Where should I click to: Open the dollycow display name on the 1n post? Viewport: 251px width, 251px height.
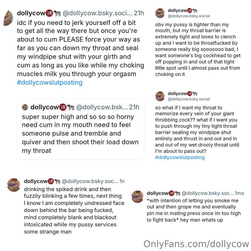36,181
